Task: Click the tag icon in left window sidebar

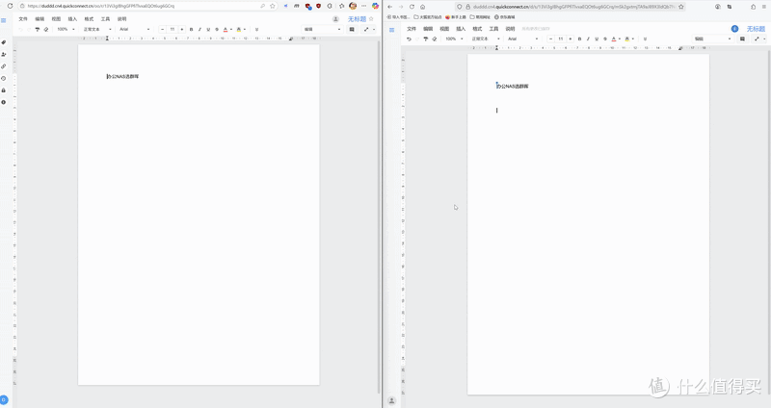Action: [4, 42]
